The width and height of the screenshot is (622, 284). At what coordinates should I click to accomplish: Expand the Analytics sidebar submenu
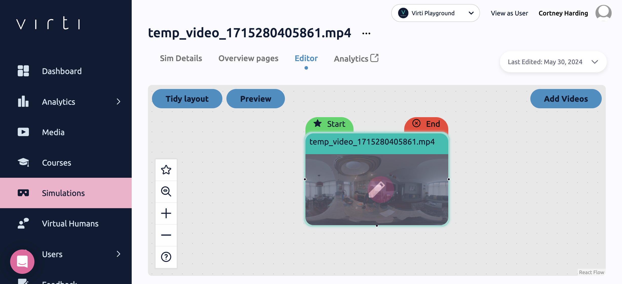pos(118,102)
